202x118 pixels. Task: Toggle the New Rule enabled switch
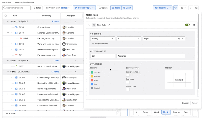pyautogui.click(x=187, y=25)
